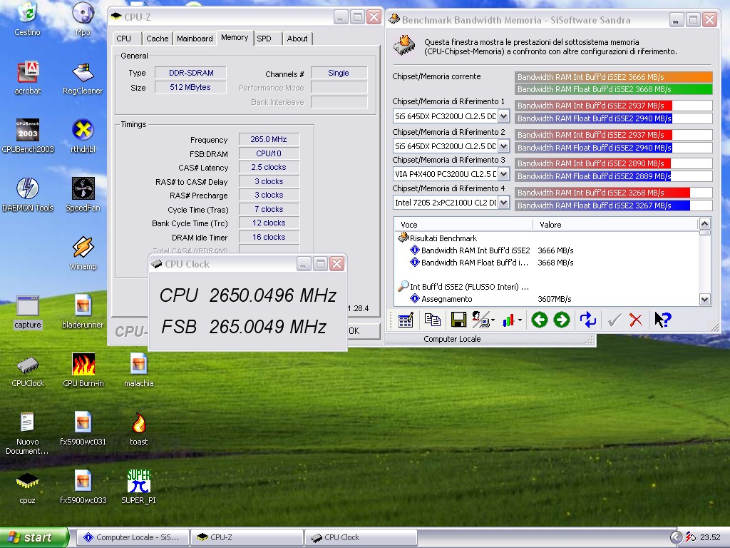Activate CPU Clock taskbar button
Screen dimensions: 730x548
pyautogui.click(x=361, y=537)
